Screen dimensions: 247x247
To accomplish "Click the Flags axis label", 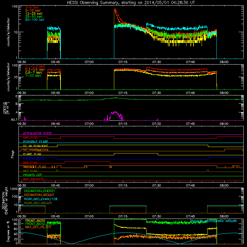I will pos(12,154).
